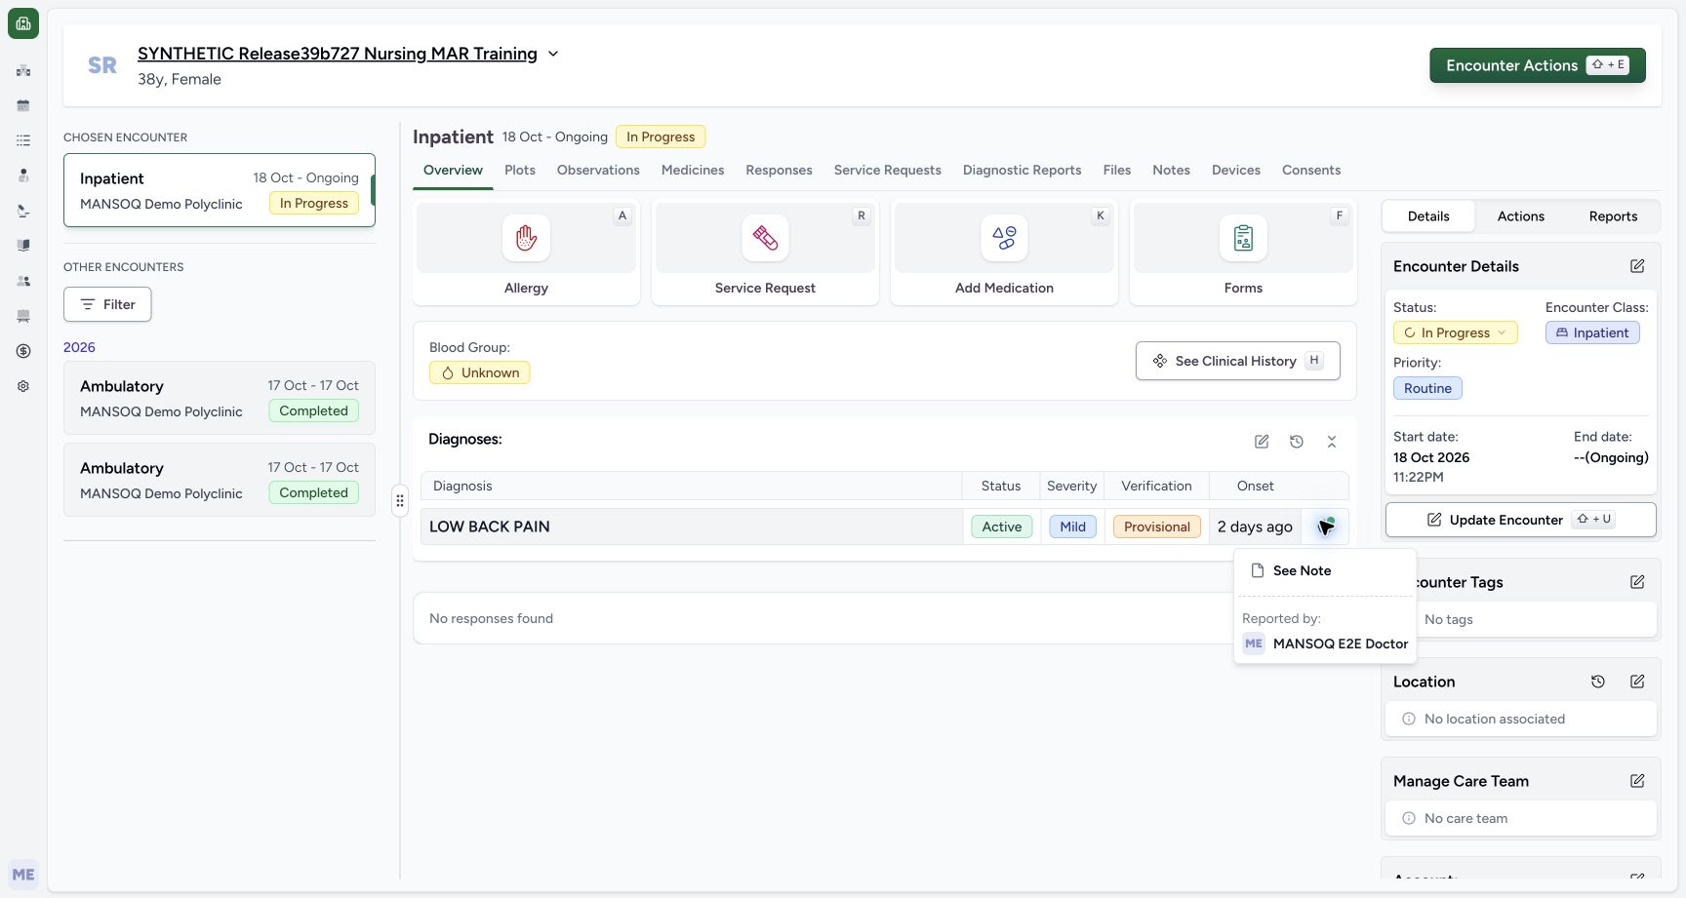Screen dimensions: 1686x898
Task: Open the In Progress status dropdown
Action: click(x=1455, y=332)
